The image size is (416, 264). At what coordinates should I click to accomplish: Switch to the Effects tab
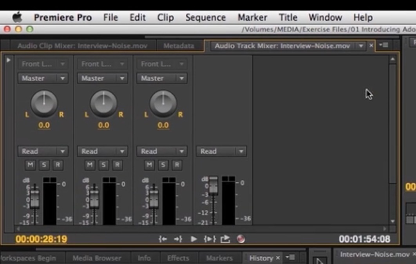[178, 258]
